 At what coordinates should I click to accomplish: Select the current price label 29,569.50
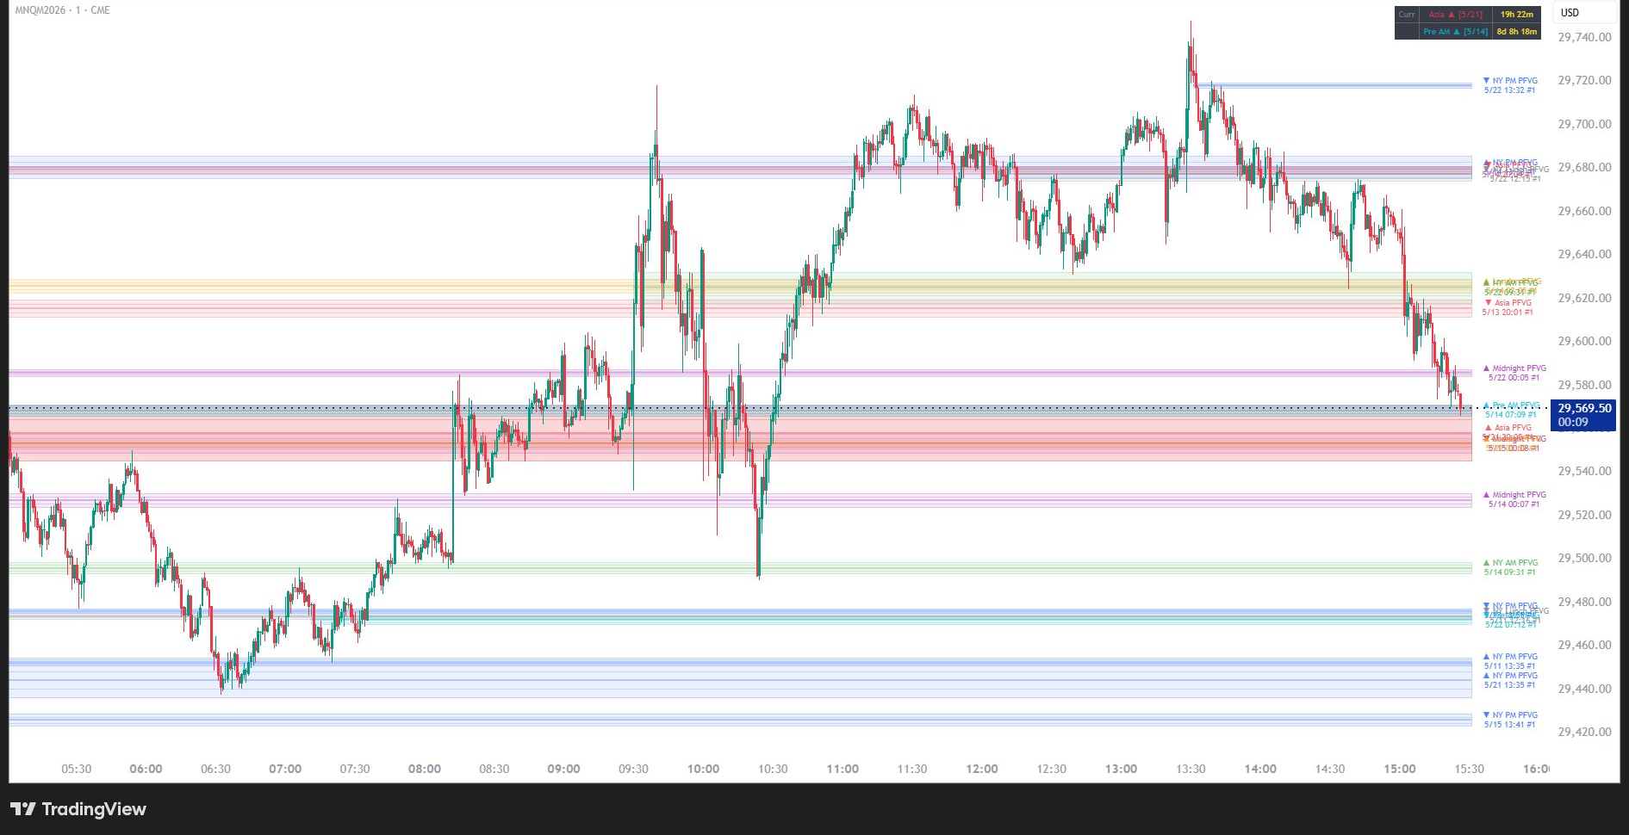click(1584, 415)
